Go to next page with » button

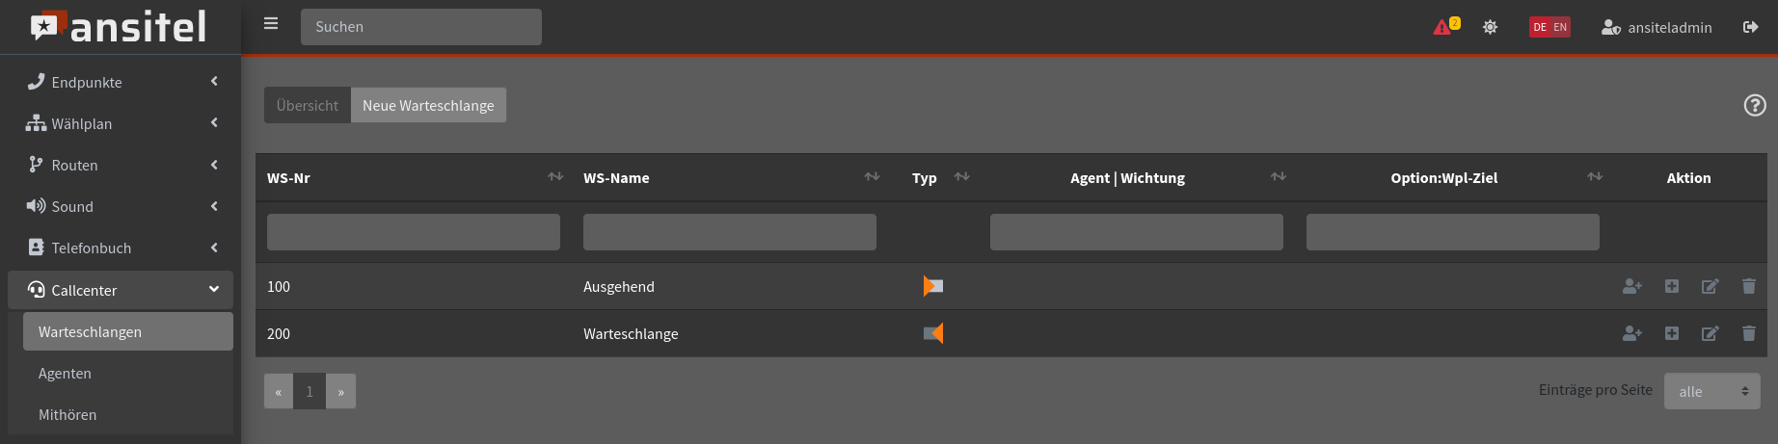[340, 391]
